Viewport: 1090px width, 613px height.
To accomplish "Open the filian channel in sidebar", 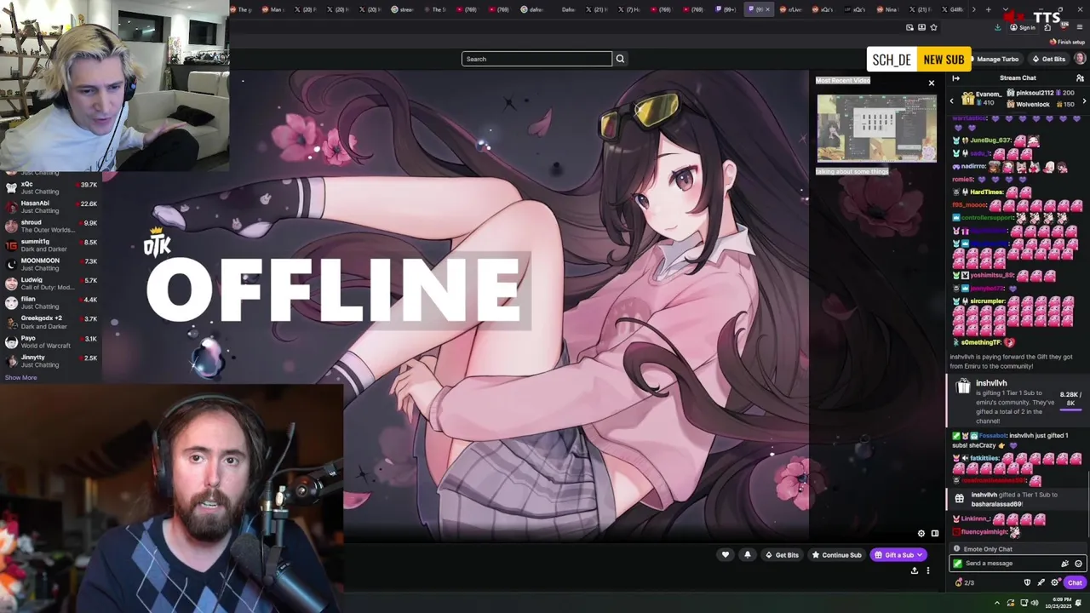I will (51, 303).
